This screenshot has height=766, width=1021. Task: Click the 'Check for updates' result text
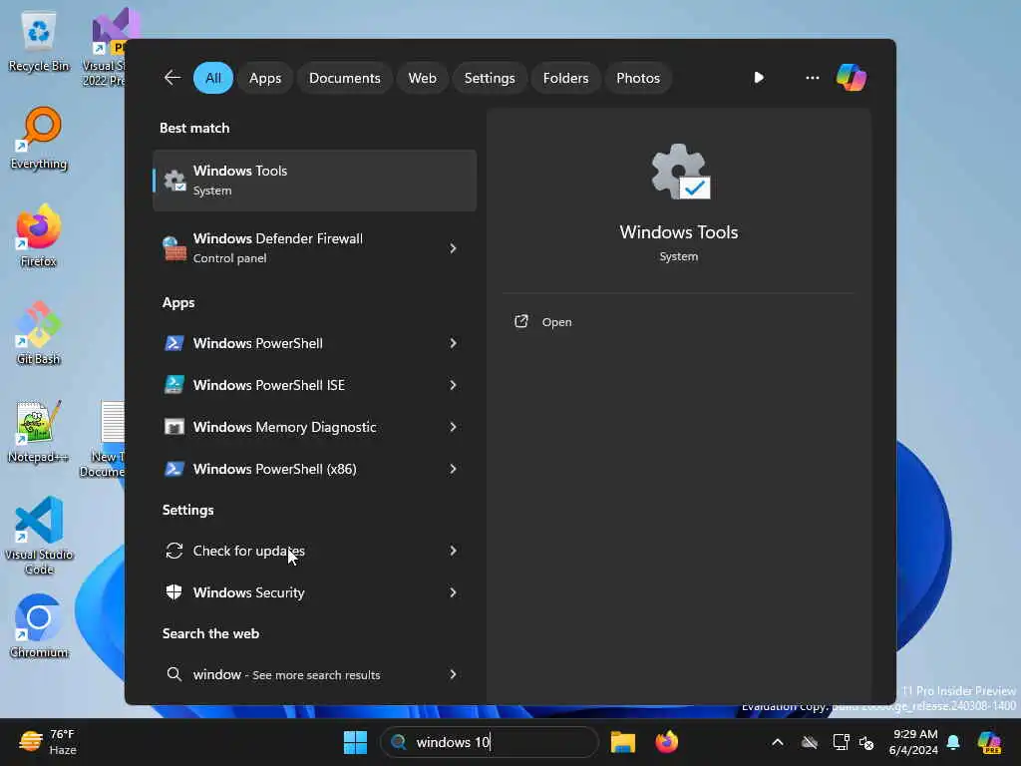248,551
